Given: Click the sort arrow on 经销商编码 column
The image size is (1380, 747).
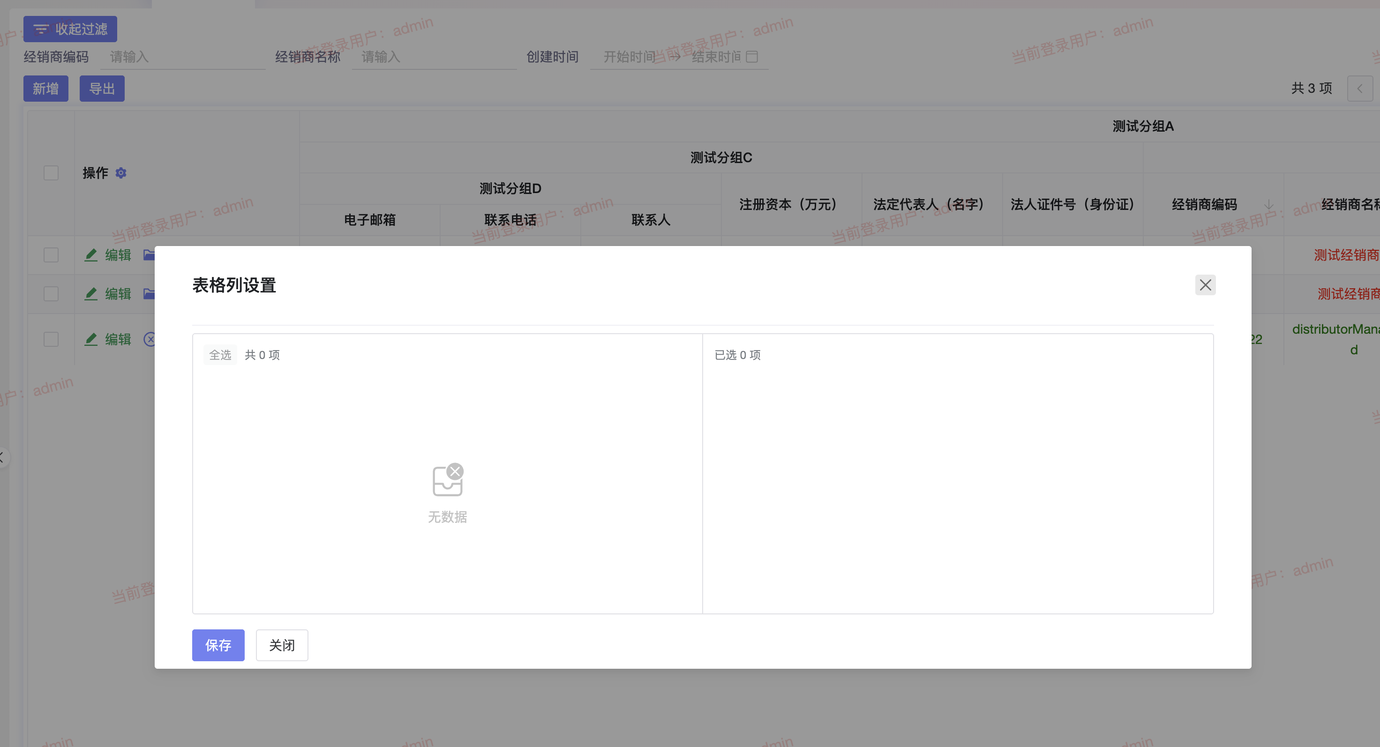Looking at the screenshot, I should pyautogui.click(x=1268, y=204).
